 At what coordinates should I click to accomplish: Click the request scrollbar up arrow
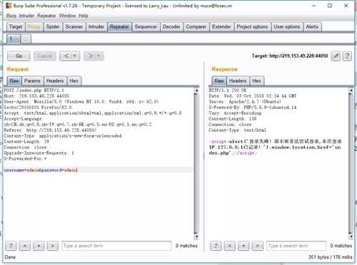(x=196, y=90)
